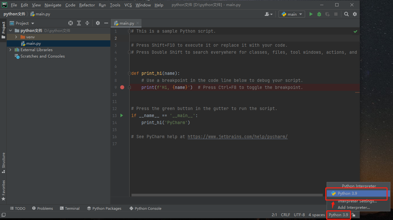Choose Add Interpreter in popup

click(x=359, y=208)
